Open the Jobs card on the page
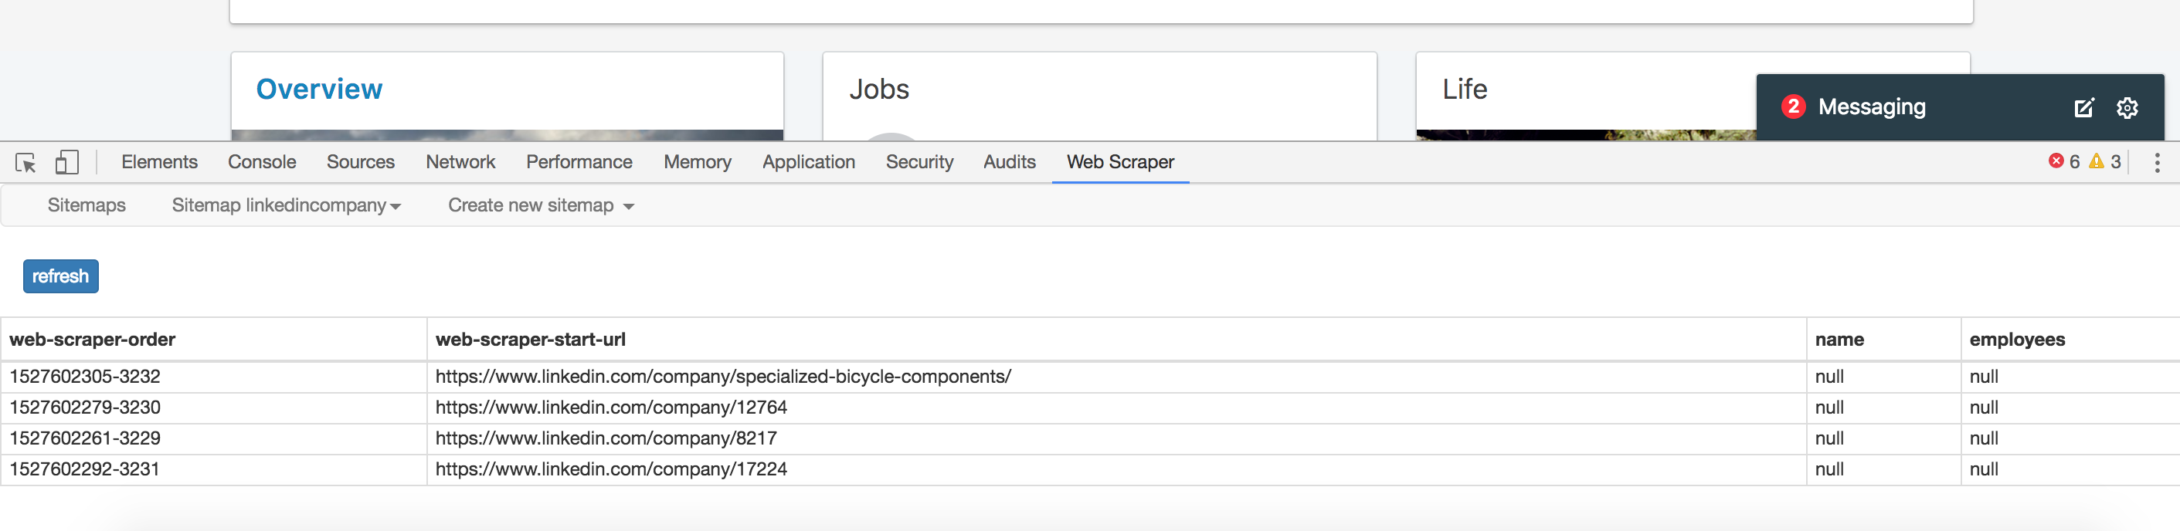 pos(879,90)
